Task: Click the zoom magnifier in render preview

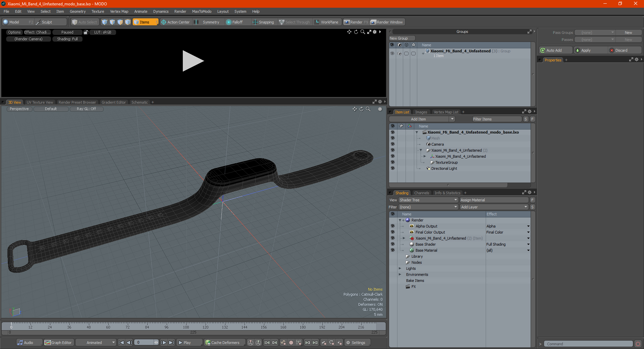Action: point(363,32)
